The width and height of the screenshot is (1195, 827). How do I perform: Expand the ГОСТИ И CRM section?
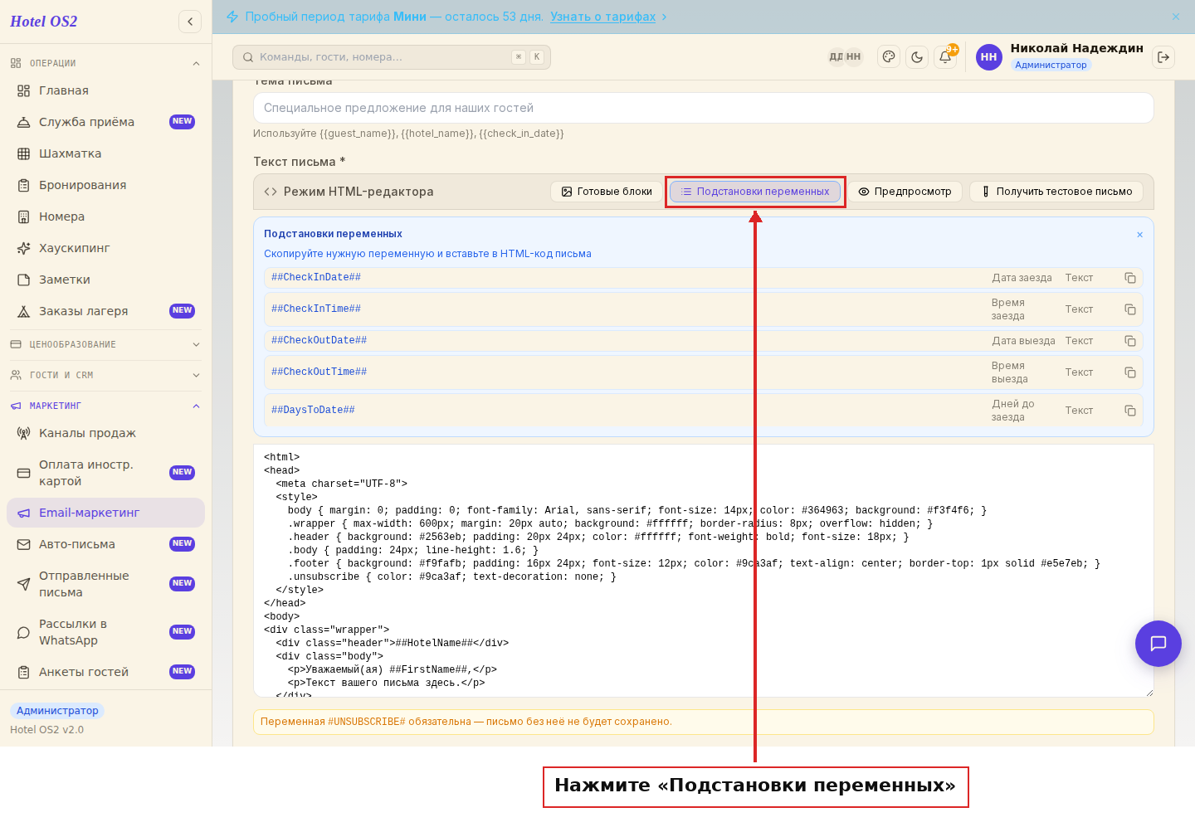pos(105,375)
